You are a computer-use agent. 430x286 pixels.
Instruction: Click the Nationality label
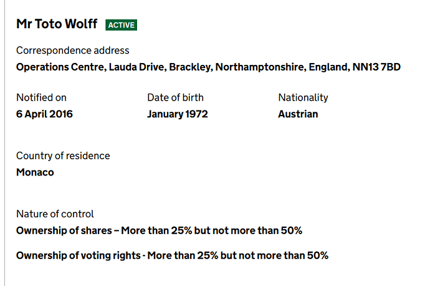[x=303, y=97]
